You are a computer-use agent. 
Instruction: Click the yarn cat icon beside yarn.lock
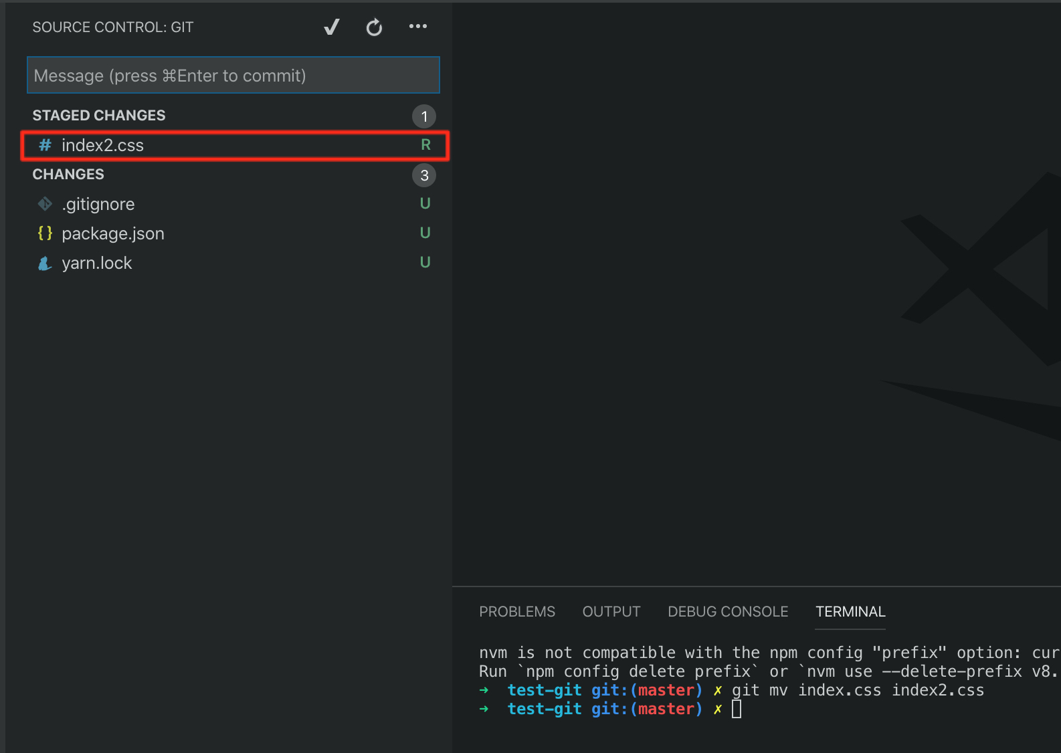pyautogui.click(x=45, y=263)
